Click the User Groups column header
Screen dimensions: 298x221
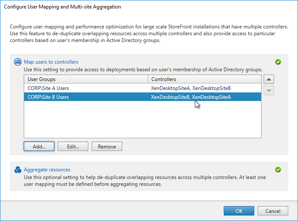86,79
